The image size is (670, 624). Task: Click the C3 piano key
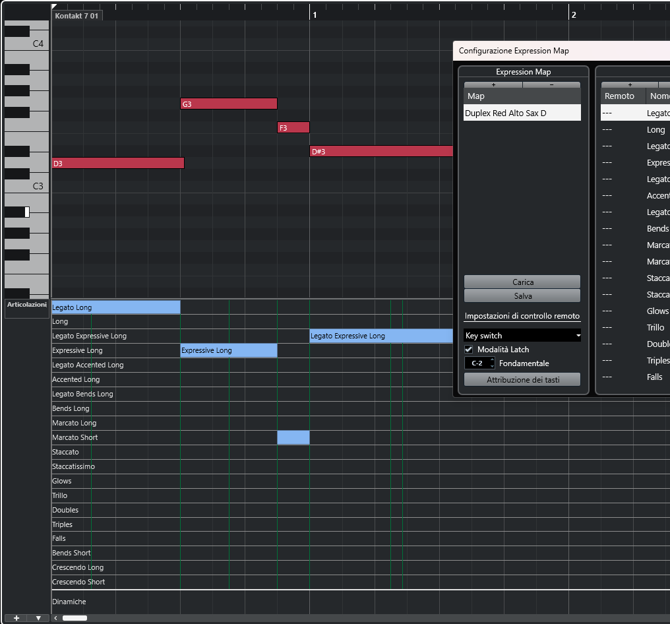38,187
